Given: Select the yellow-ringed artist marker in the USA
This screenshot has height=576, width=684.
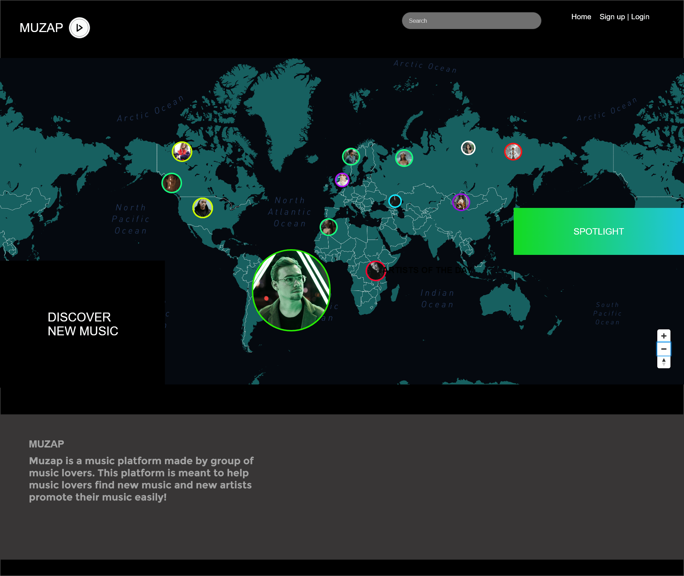Looking at the screenshot, I should pos(202,208).
